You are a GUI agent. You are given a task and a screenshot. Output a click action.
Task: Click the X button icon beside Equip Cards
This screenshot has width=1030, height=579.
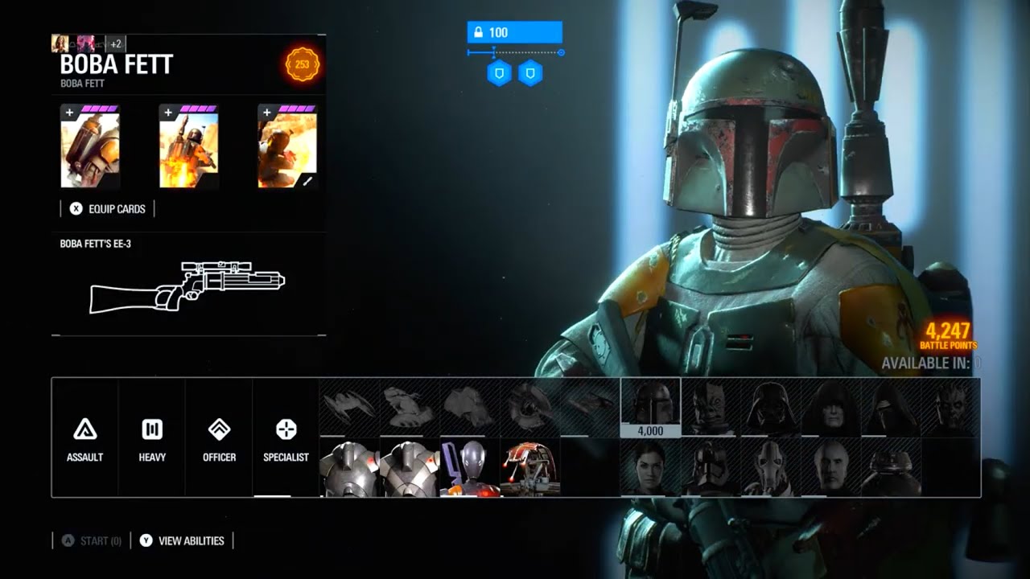[76, 208]
